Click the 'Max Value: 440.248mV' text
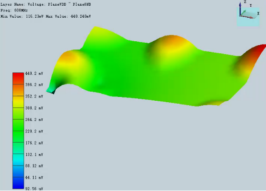The image size is (266, 191). pyautogui.click(x=68, y=16)
